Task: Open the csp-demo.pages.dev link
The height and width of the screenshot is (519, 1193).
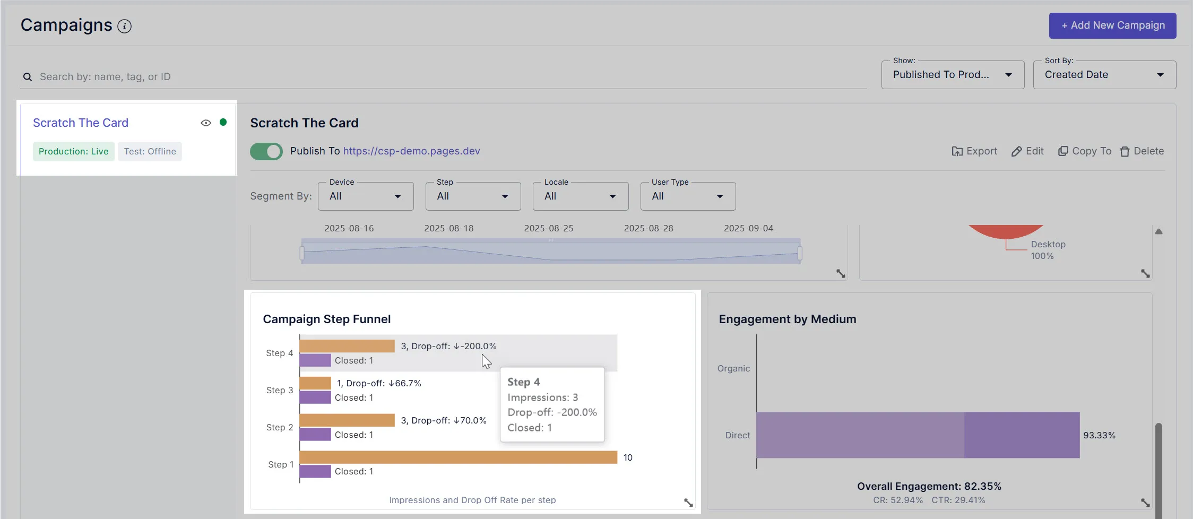Action: click(411, 151)
